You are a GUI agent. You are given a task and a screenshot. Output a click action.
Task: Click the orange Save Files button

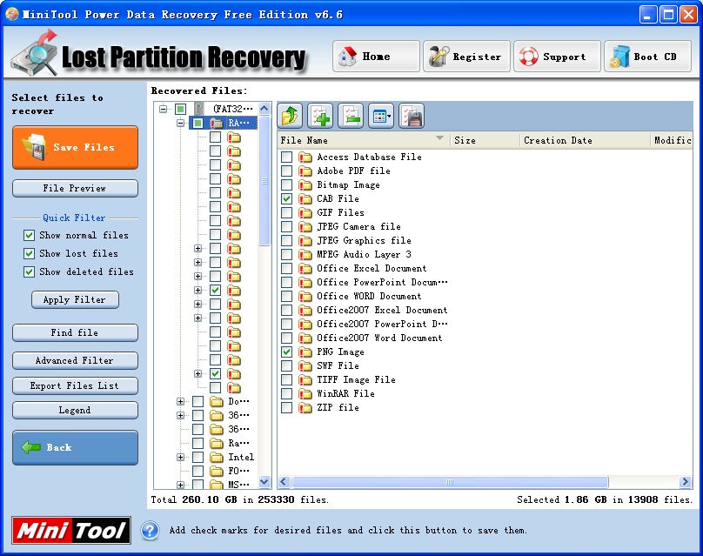[76, 148]
